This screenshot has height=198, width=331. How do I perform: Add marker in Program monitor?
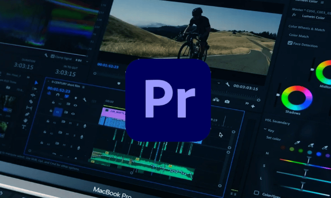pos(119,83)
